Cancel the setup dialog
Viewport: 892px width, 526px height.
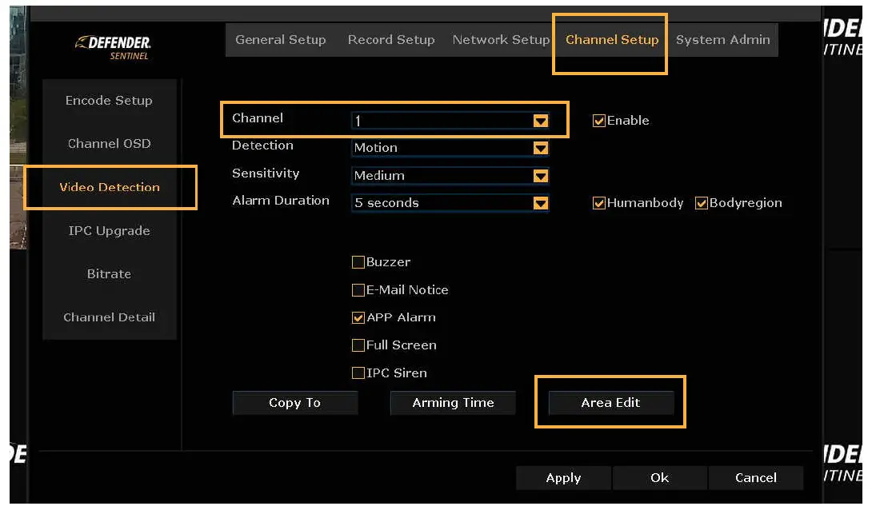756,478
